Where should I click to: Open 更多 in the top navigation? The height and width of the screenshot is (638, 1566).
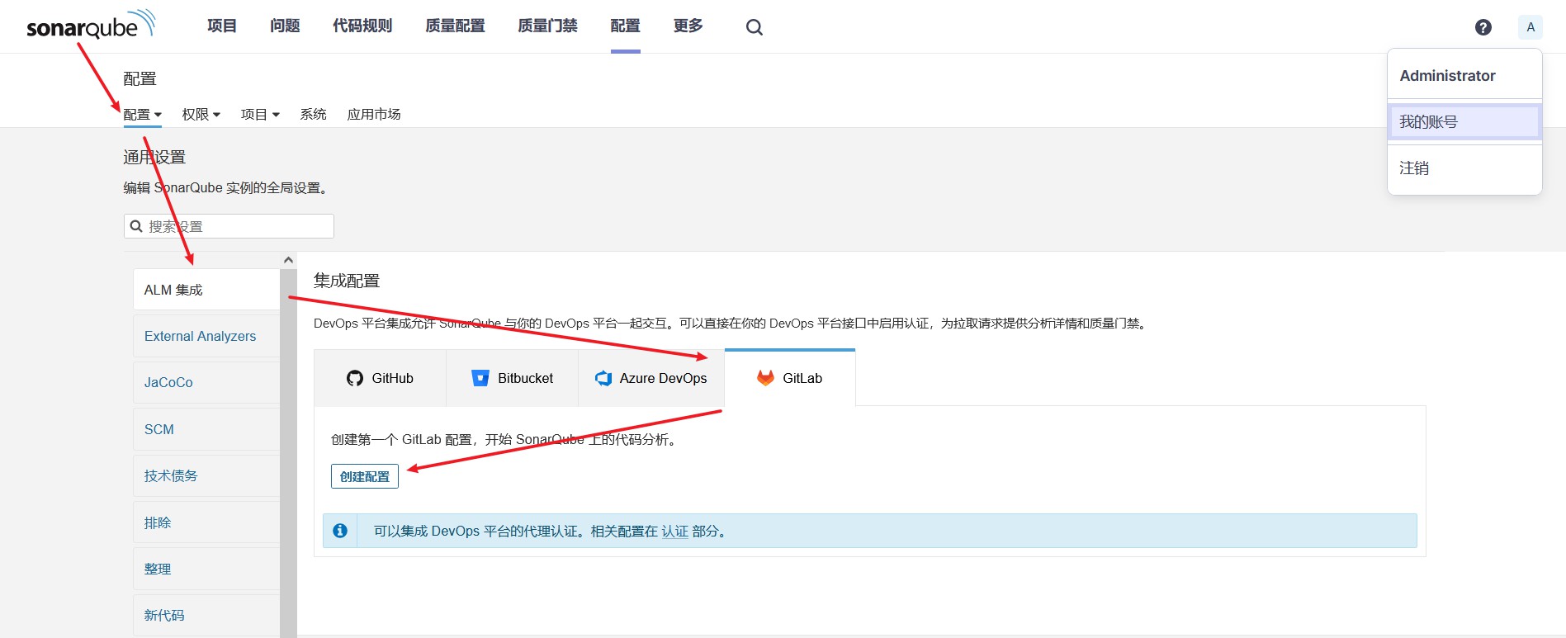tap(688, 26)
